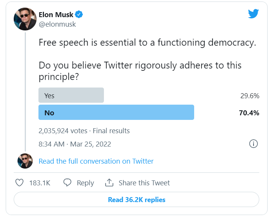Click the Twitter bird logo icon

coord(254,14)
